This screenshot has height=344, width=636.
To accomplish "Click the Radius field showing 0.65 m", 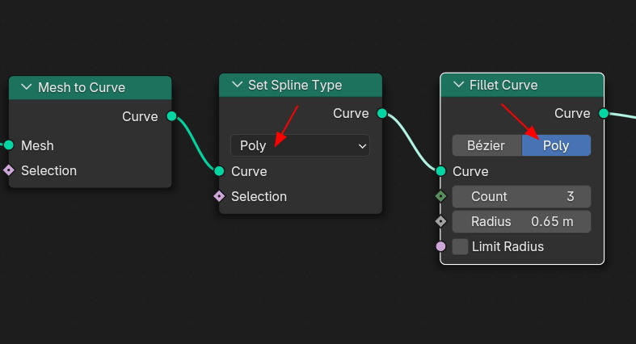I will [x=521, y=221].
